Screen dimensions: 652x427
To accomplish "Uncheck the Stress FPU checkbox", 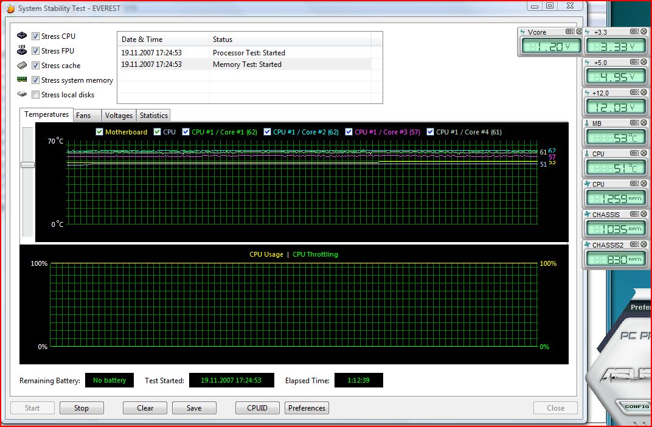I will click(35, 50).
